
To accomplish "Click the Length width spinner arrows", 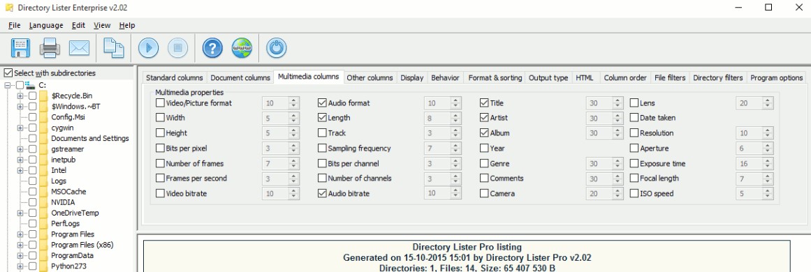I will pos(455,118).
